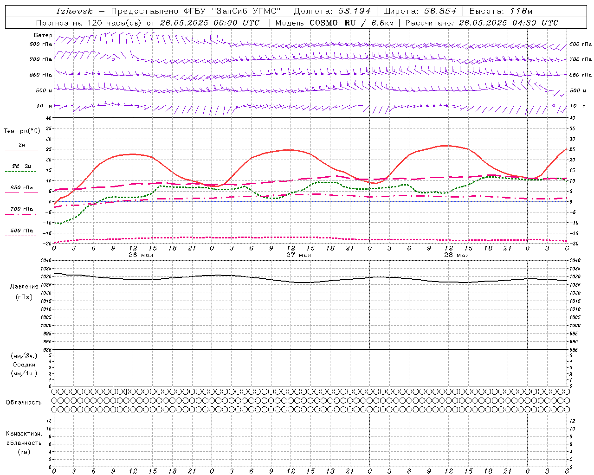Click the Тем-ра(°C) axis title
This screenshot has height=475, width=594.
click(22, 131)
